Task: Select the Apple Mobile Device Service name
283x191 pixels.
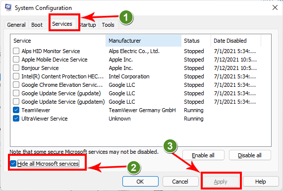Action: (55, 60)
